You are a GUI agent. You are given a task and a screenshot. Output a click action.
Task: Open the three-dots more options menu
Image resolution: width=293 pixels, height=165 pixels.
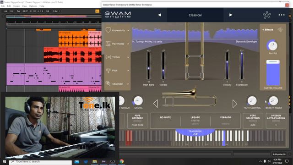coord(282,15)
